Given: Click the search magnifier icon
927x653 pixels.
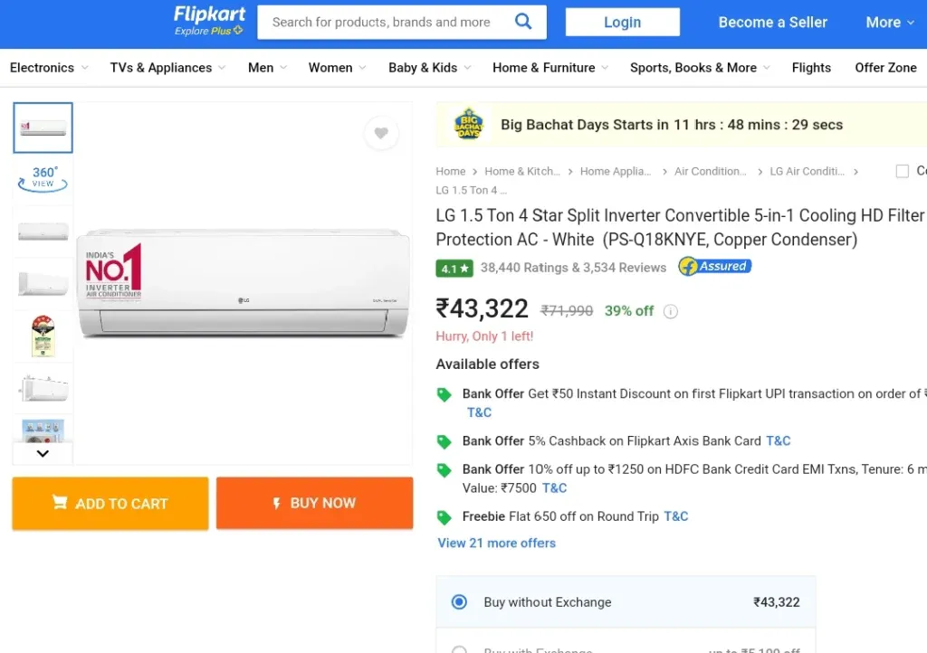Looking at the screenshot, I should tap(523, 22).
